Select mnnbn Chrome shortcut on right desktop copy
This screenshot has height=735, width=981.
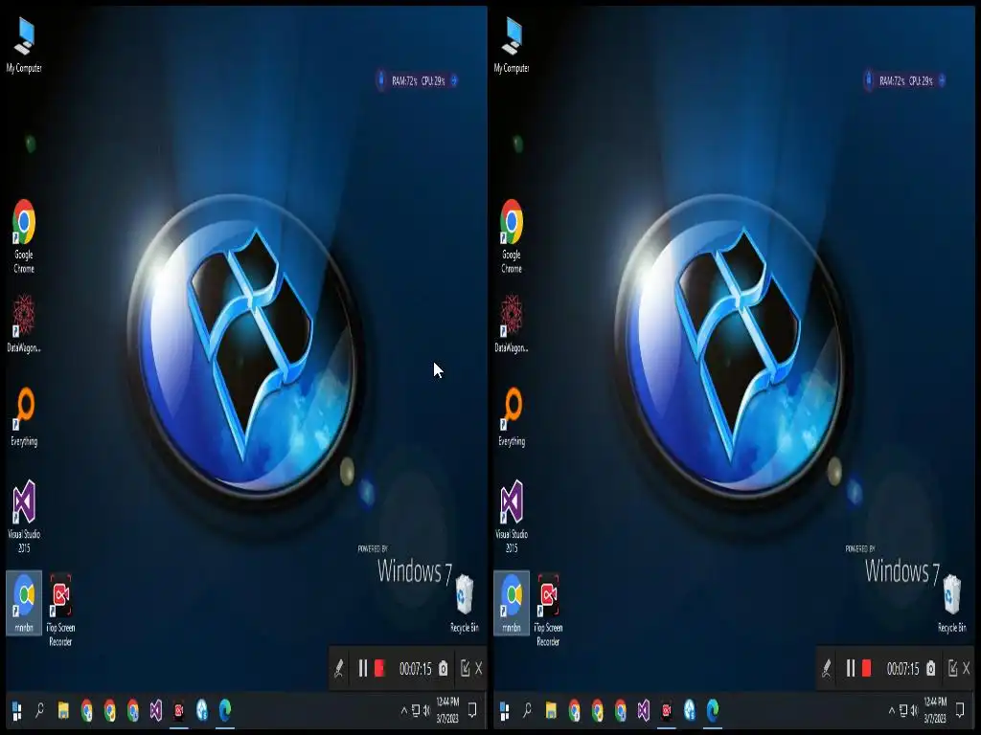tap(512, 603)
